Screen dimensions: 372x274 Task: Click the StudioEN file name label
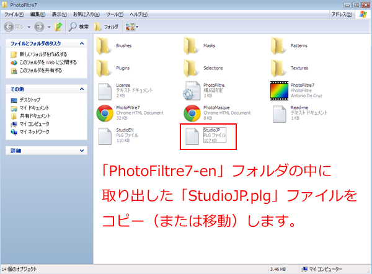click(x=125, y=130)
